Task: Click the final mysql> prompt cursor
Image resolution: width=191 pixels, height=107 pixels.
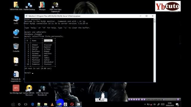Action: [33, 73]
